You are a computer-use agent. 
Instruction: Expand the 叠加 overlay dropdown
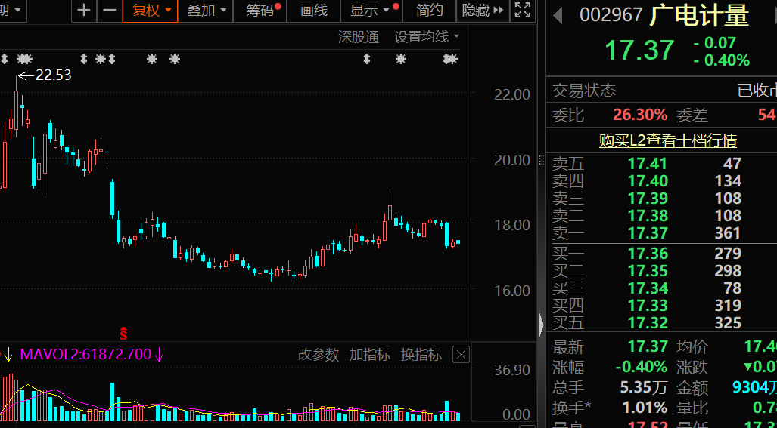205,11
